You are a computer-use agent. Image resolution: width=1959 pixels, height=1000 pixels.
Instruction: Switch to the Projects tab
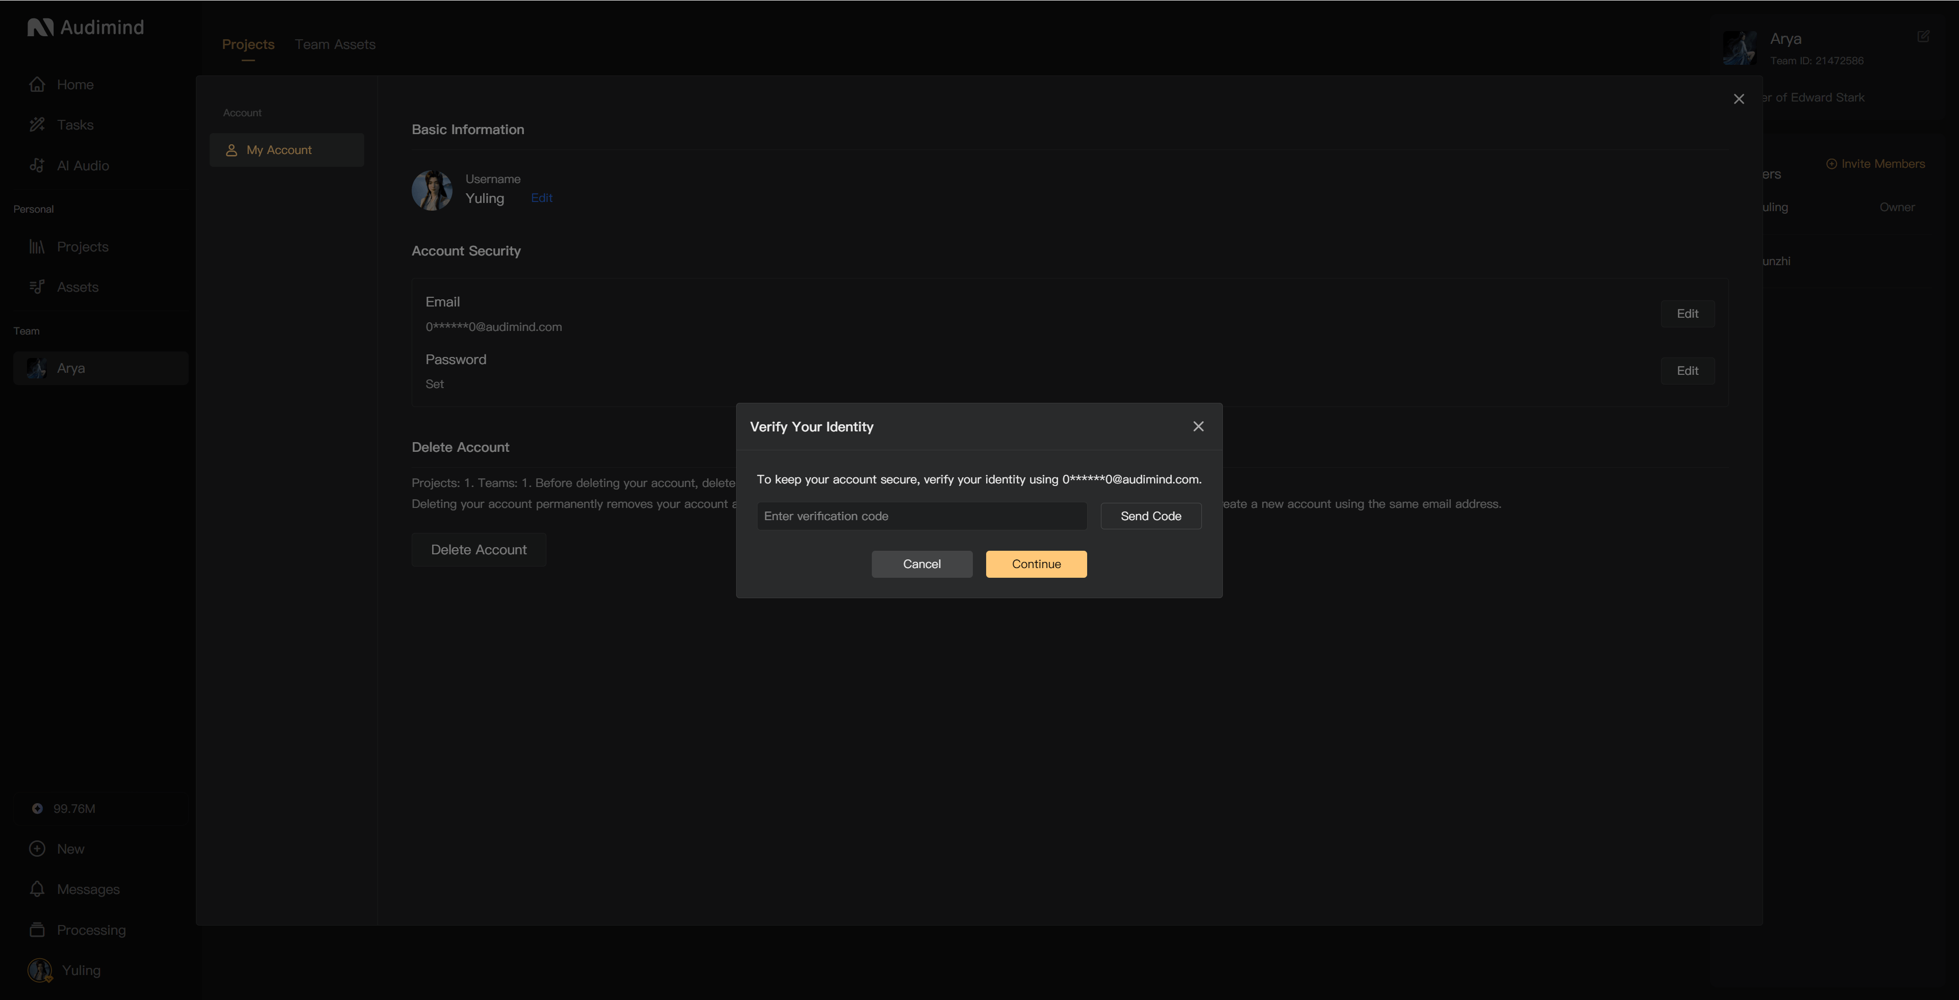pyautogui.click(x=248, y=45)
